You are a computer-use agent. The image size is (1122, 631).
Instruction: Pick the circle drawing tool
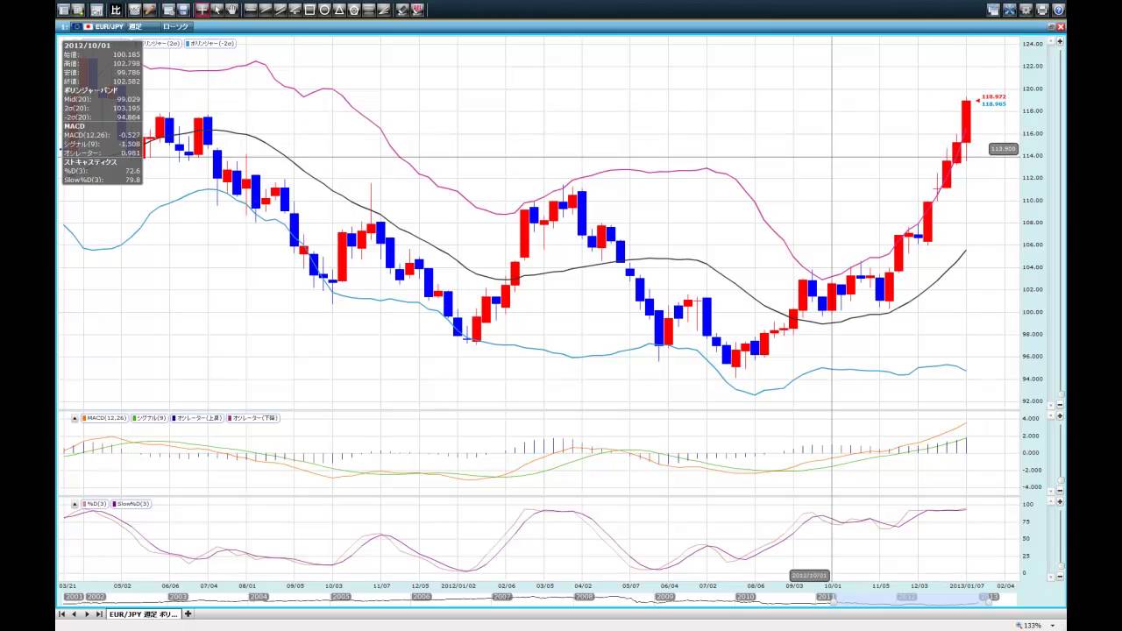coord(325,11)
